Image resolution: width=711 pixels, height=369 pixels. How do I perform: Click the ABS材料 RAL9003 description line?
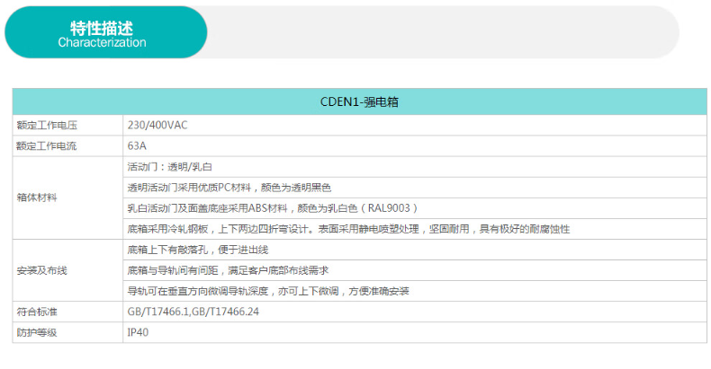click(x=273, y=208)
